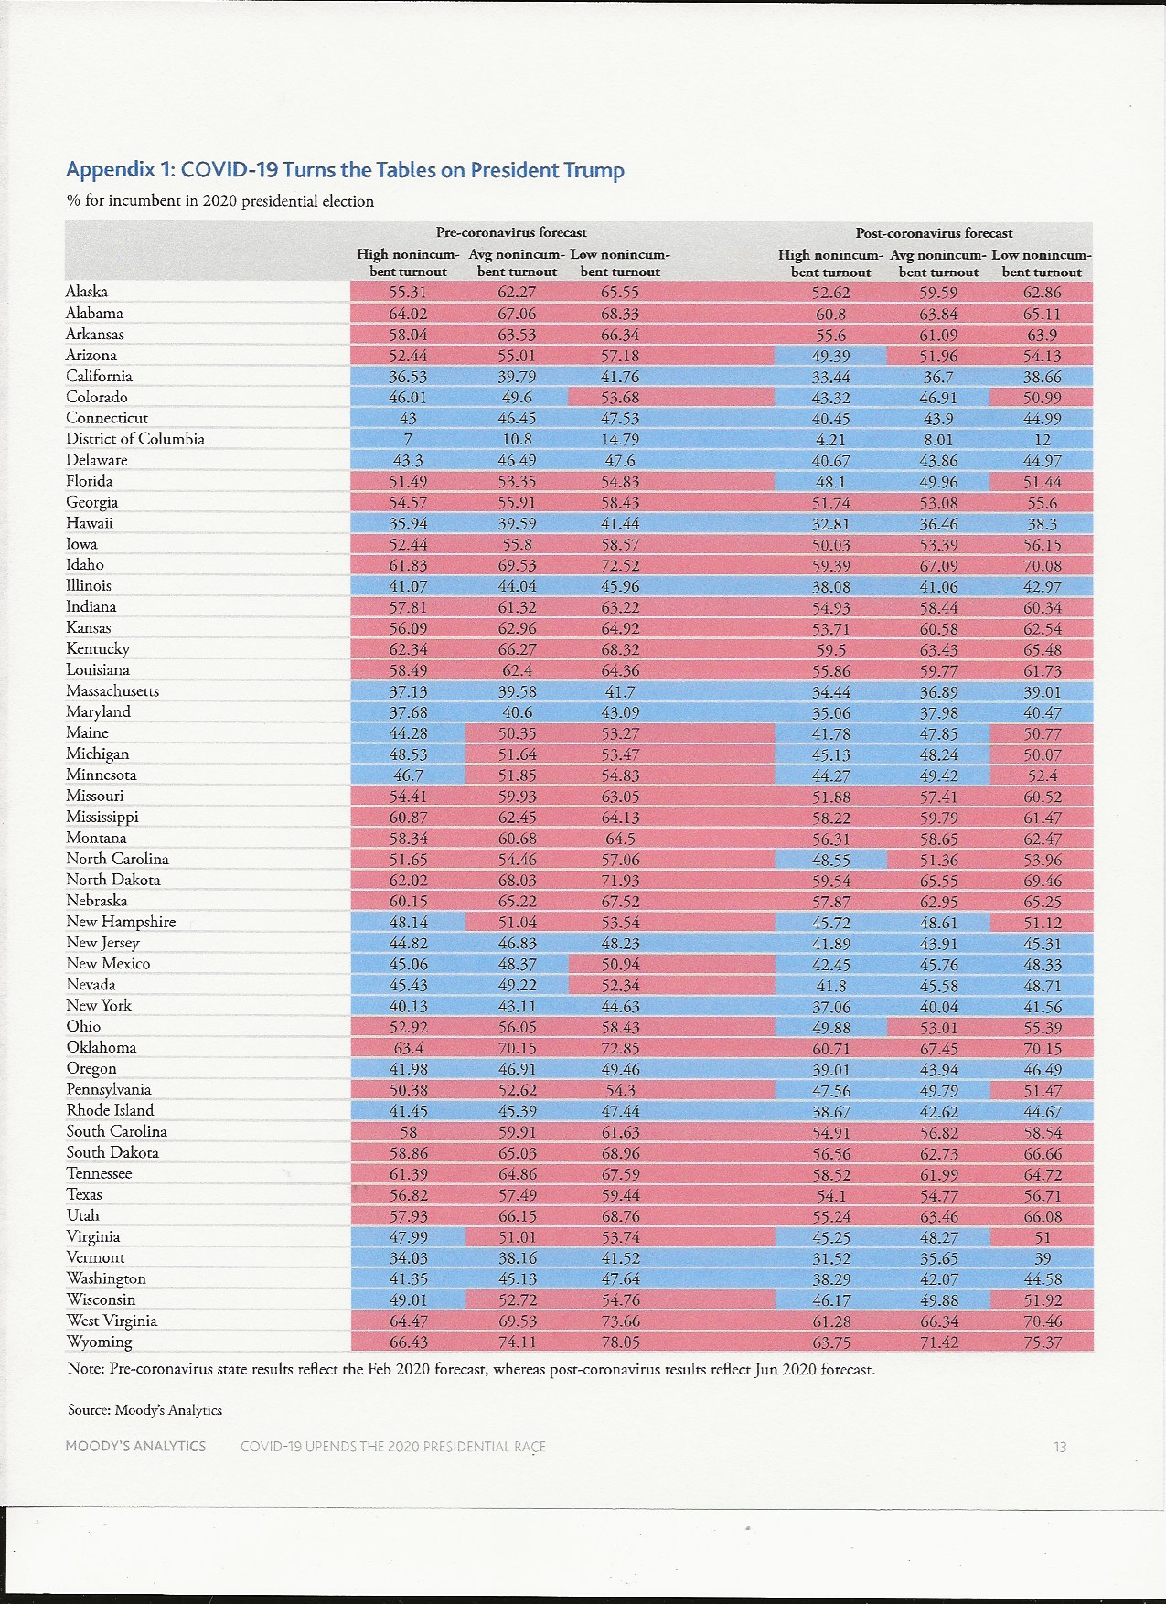Click Ohio's 53.01 post-coronavirus cell
This screenshot has width=1166, height=1604.
(938, 1027)
